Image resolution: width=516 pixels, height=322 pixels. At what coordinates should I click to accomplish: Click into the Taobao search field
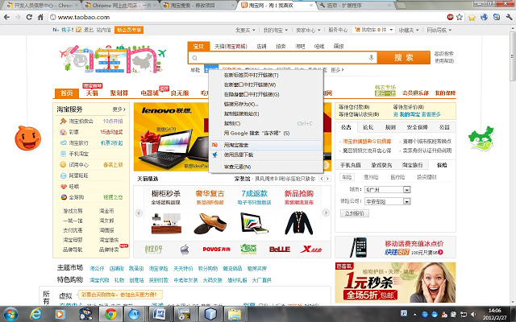283,58
